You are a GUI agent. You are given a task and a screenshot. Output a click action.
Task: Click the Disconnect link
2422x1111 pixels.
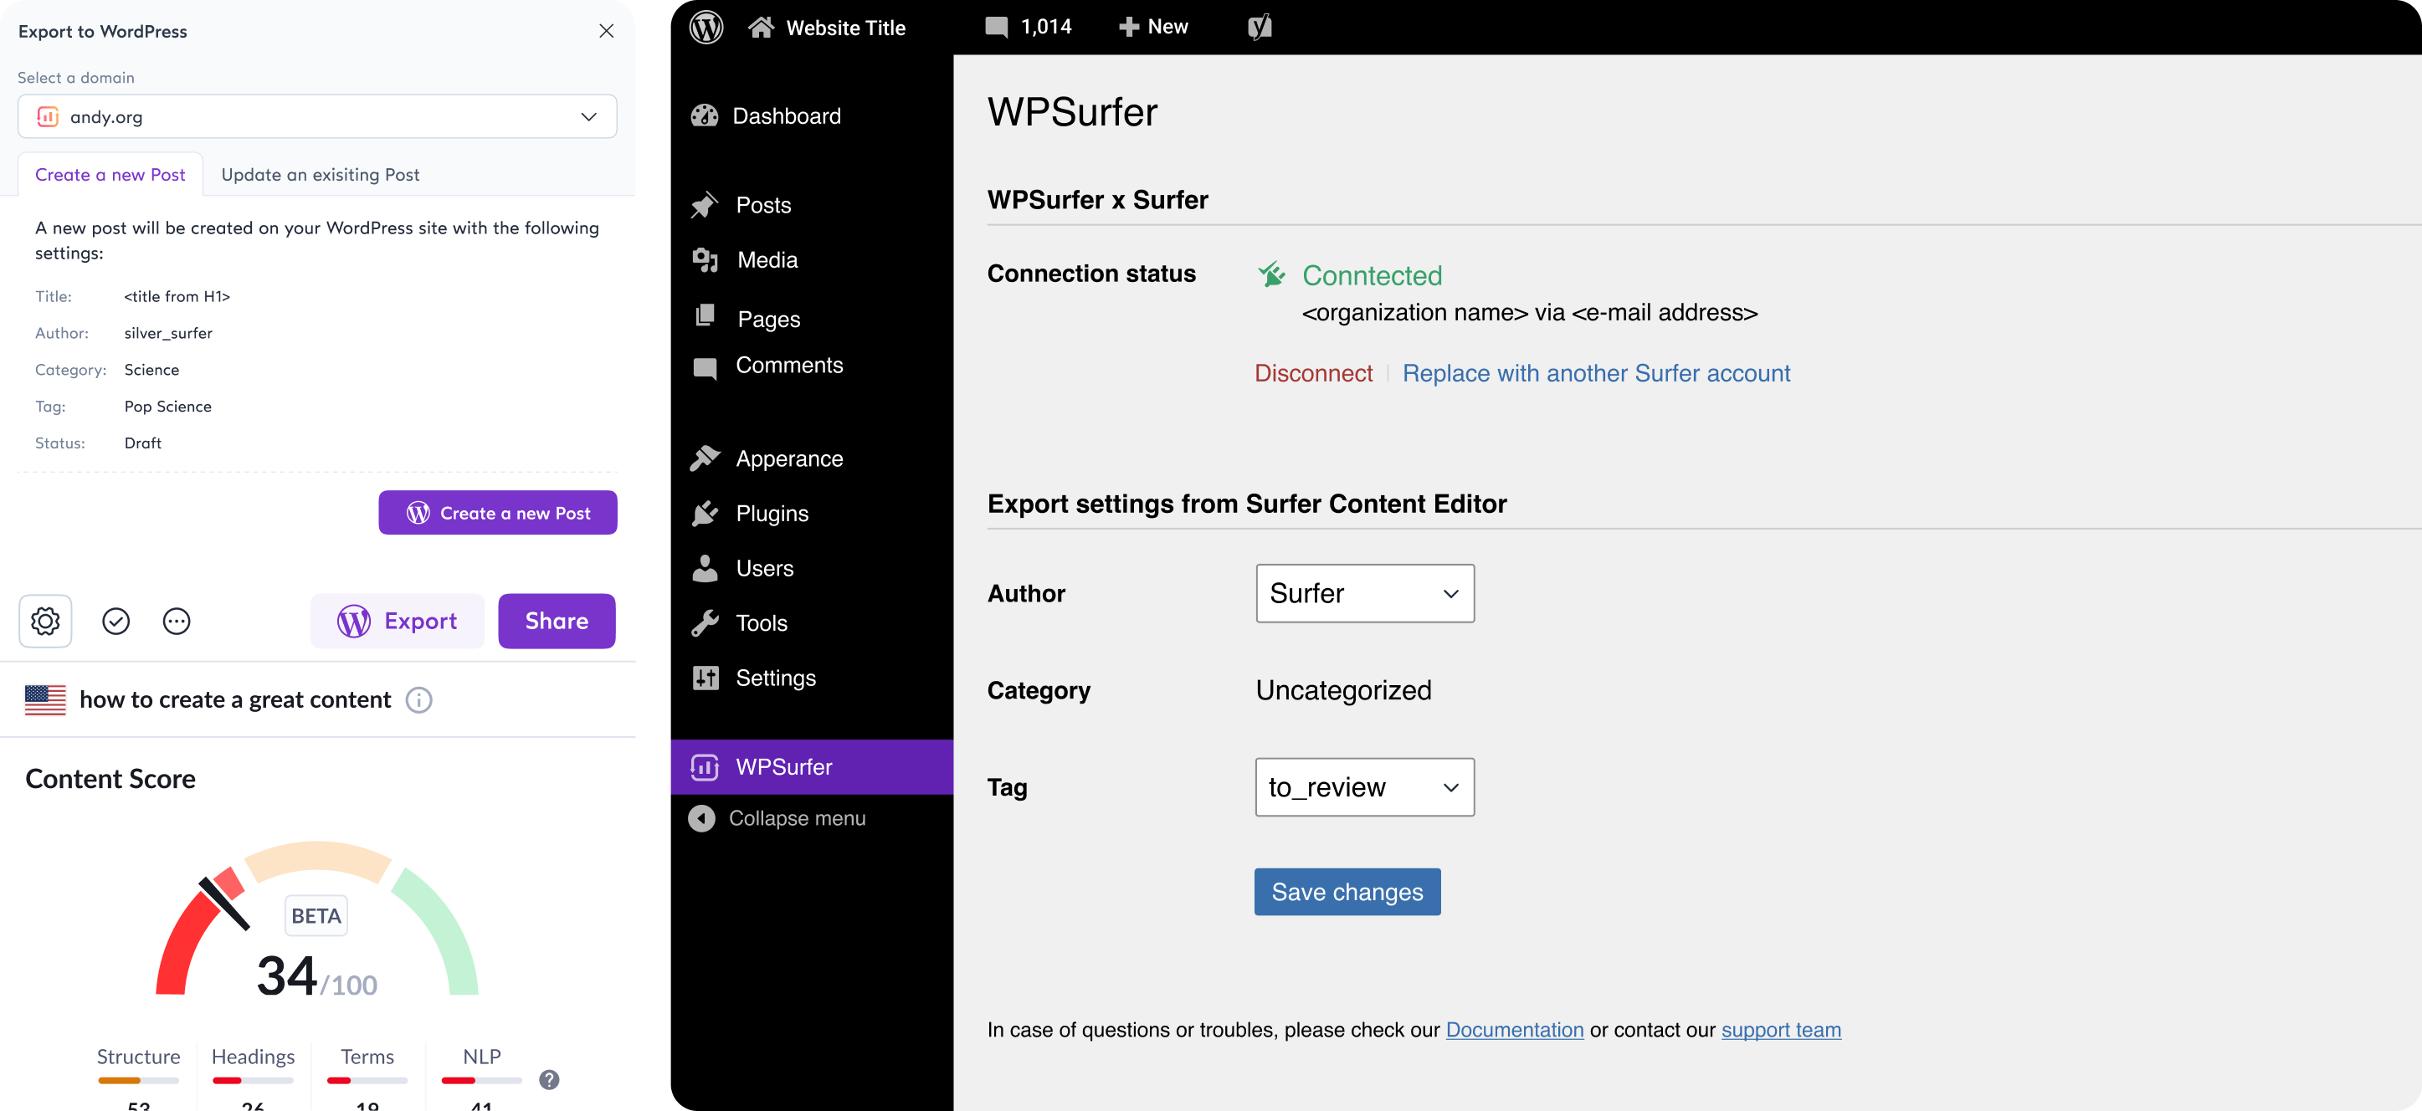1312,373
